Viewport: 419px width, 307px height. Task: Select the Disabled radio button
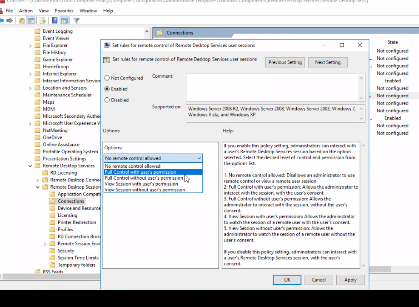coord(107,100)
